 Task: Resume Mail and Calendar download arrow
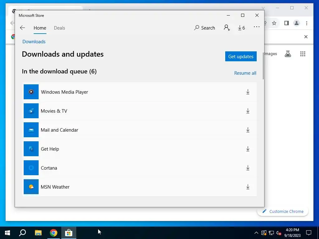pos(248,130)
